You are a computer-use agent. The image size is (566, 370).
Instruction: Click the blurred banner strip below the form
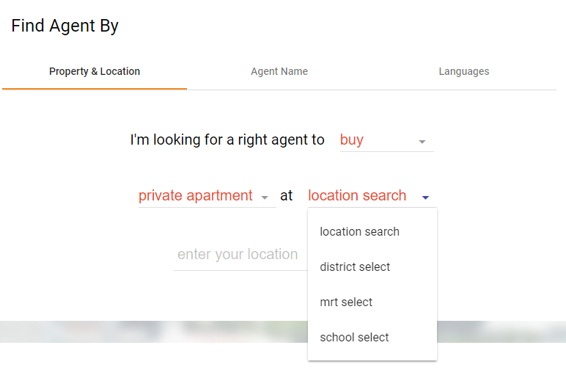(147, 332)
